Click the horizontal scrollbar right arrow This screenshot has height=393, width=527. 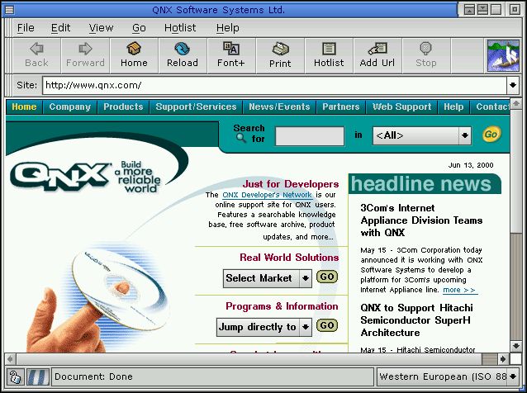click(503, 359)
